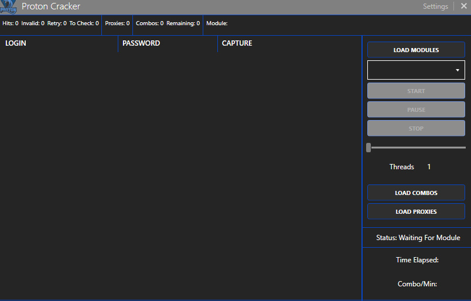Click the Remaining: 0 counter
Image resolution: width=471 pixels, height=301 pixels.
point(183,23)
